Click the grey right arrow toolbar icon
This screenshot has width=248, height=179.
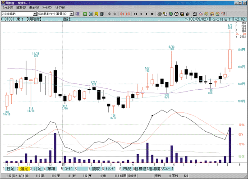(115, 14)
